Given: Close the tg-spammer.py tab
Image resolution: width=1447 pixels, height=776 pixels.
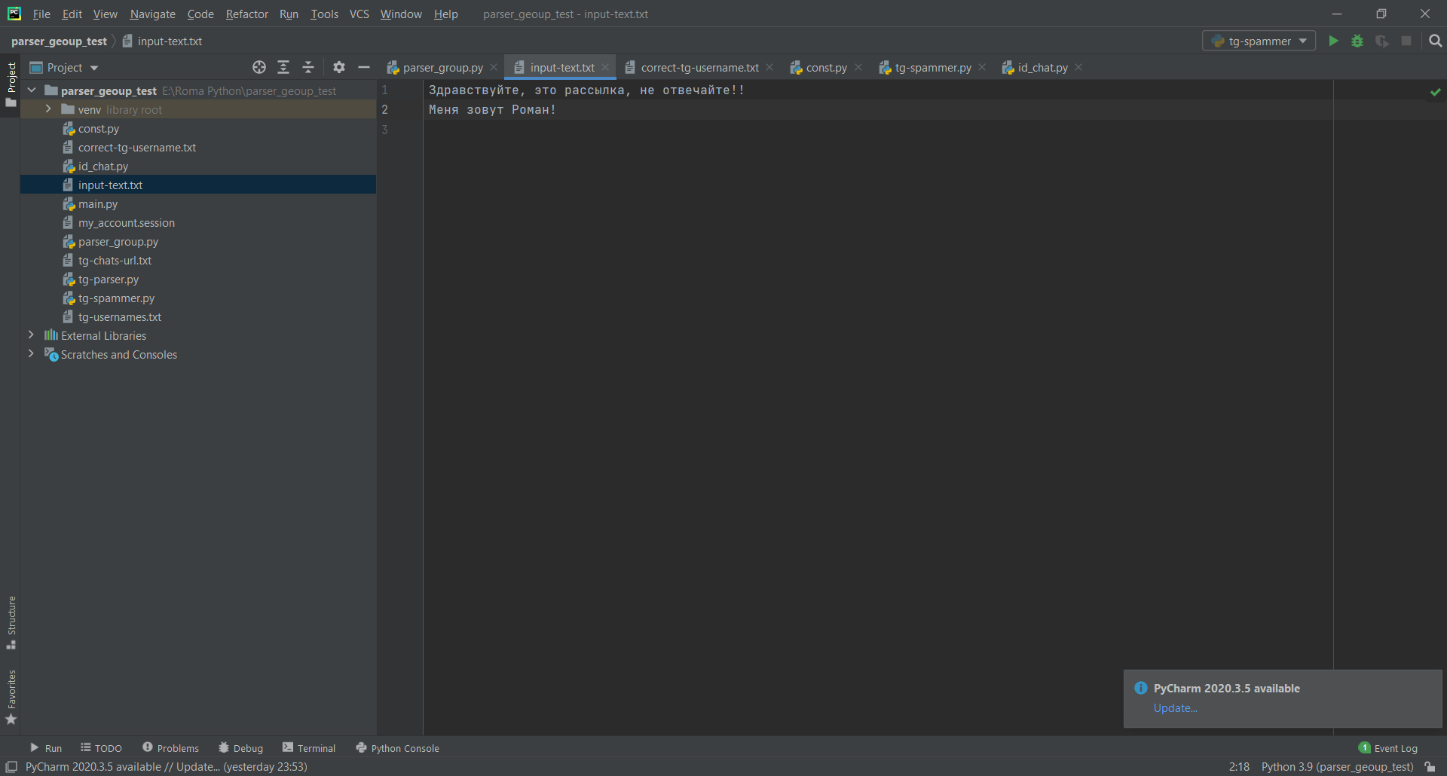Looking at the screenshot, I should 982,67.
